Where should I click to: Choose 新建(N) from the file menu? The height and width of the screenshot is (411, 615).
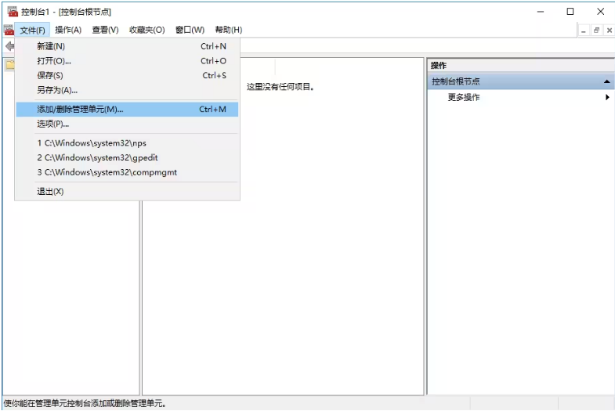click(127, 46)
